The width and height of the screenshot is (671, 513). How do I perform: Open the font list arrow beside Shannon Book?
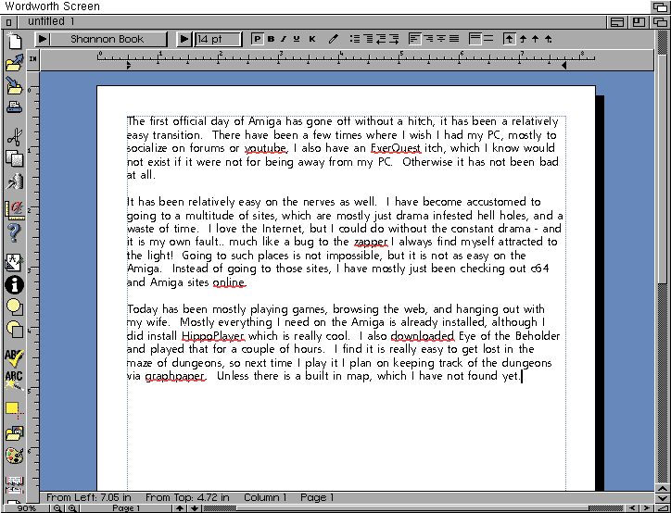(43, 39)
